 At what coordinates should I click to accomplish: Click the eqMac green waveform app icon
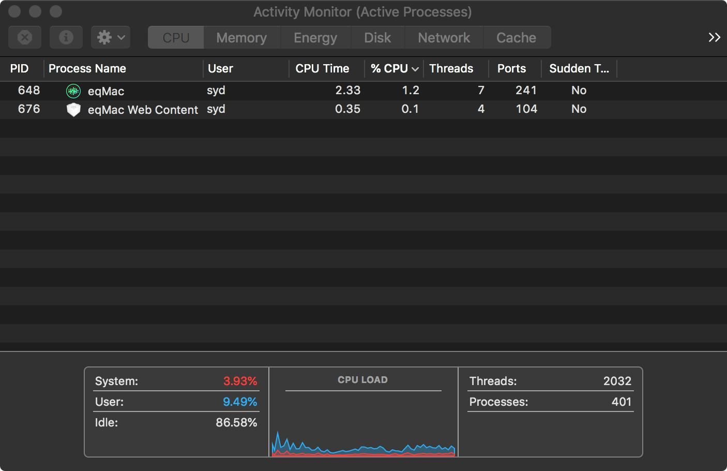tap(73, 91)
